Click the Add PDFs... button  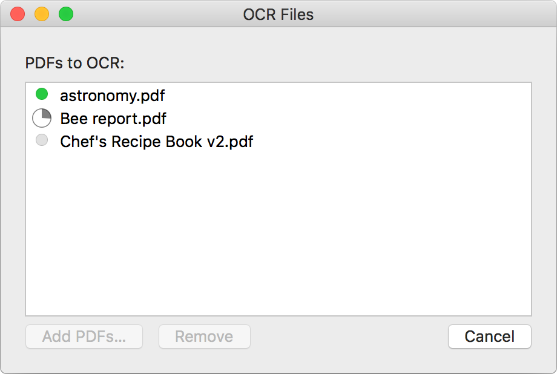click(x=84, y=336)
